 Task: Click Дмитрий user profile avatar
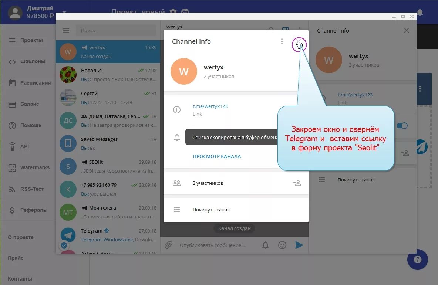pos(15,13)
